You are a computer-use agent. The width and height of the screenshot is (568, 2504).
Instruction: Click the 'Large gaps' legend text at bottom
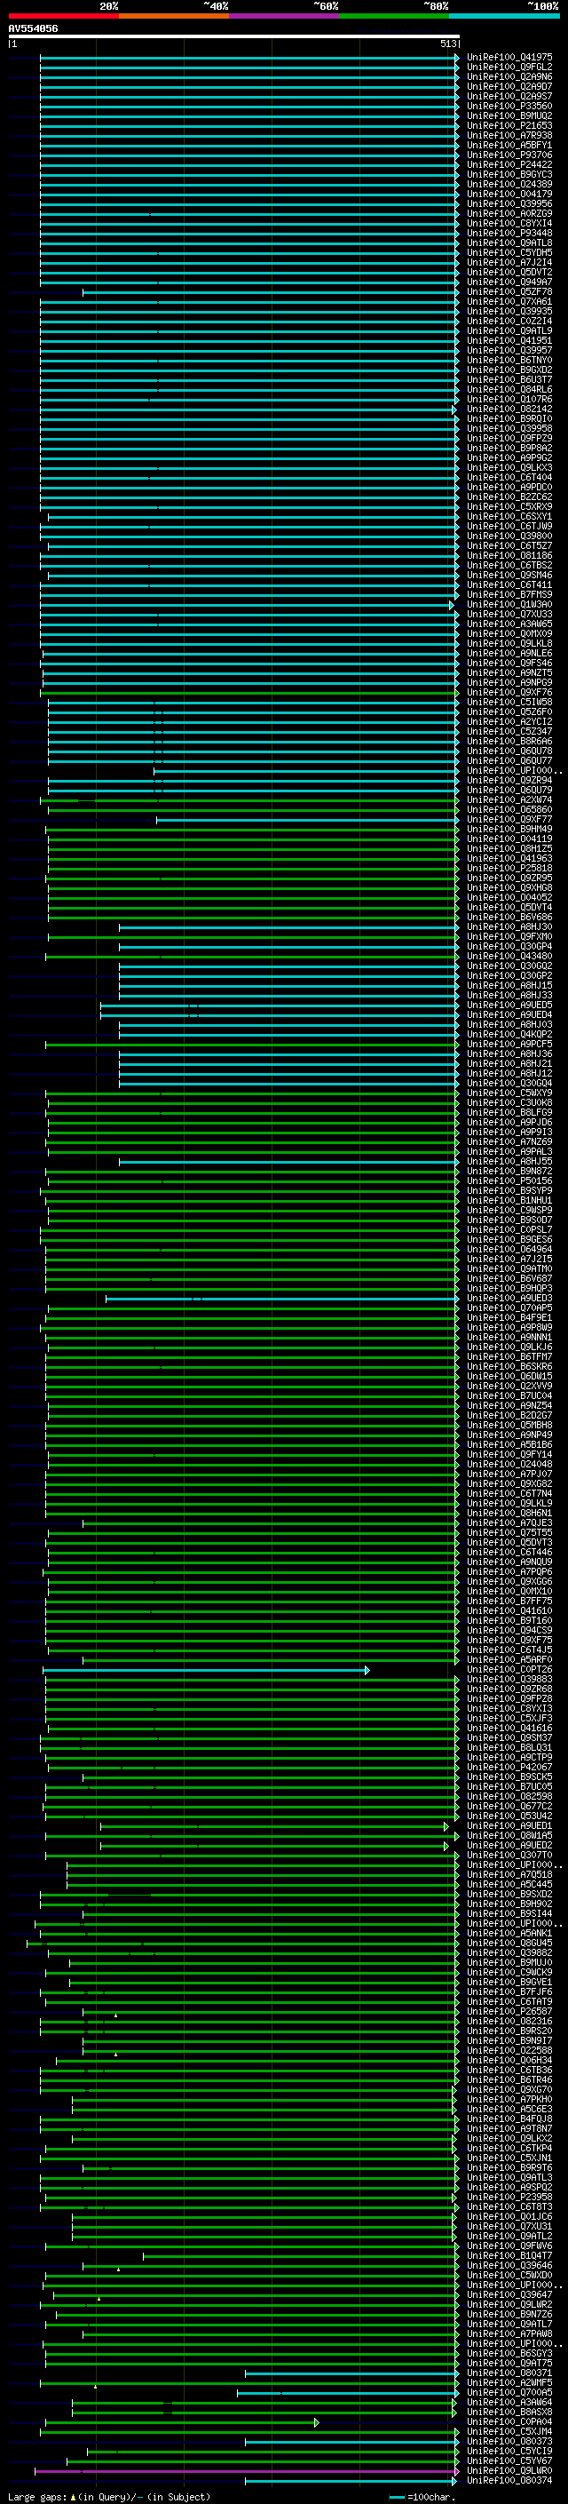[37, 2497]
